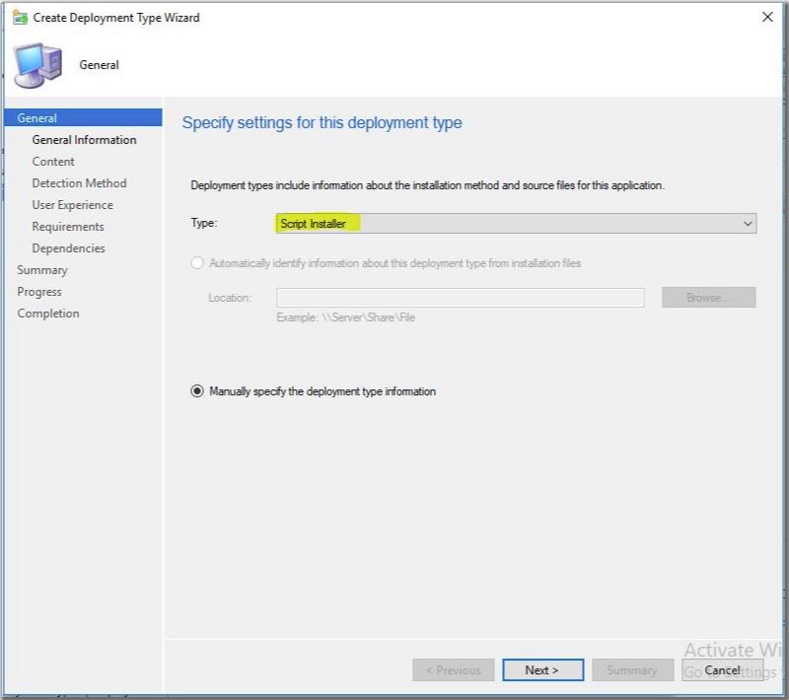Select Manually specify the deployment type information
The width and height of the screenshot is (789, 700).
(x=197, y=391)
